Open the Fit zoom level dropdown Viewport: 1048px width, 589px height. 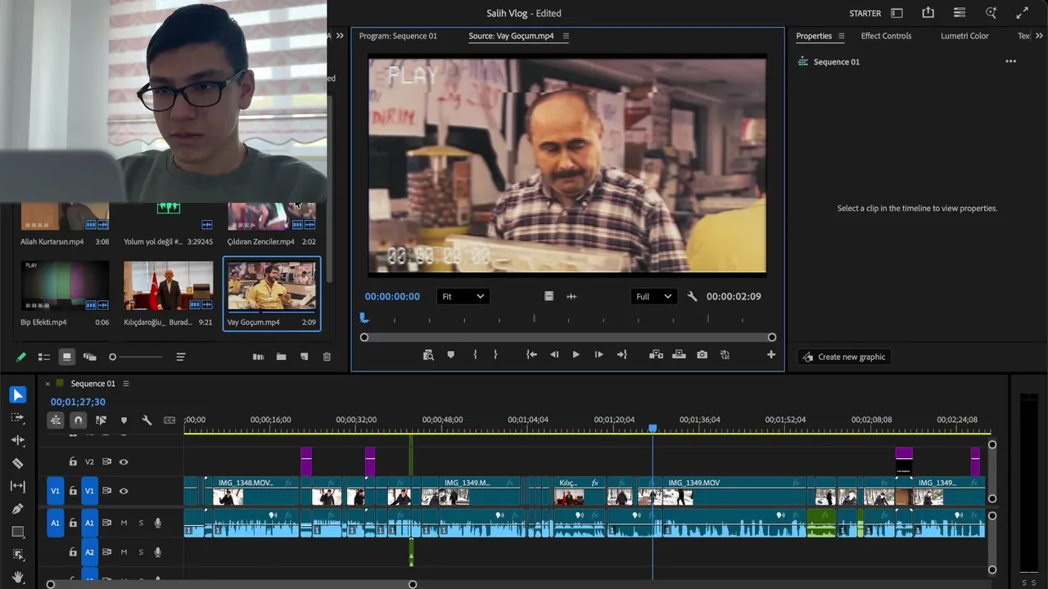pos(463,296)
